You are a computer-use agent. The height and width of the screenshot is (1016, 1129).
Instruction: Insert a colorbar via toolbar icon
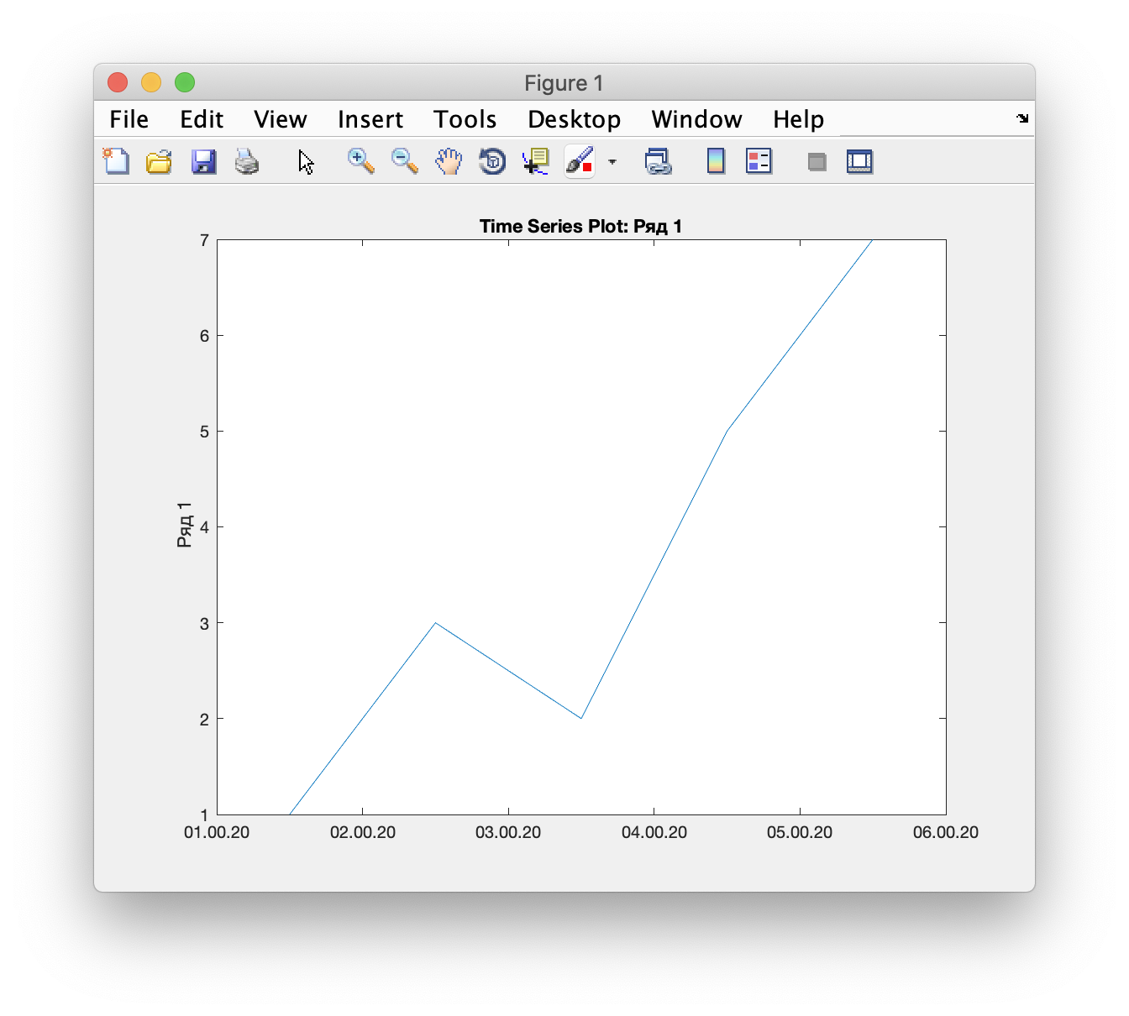tap(716, 161)
